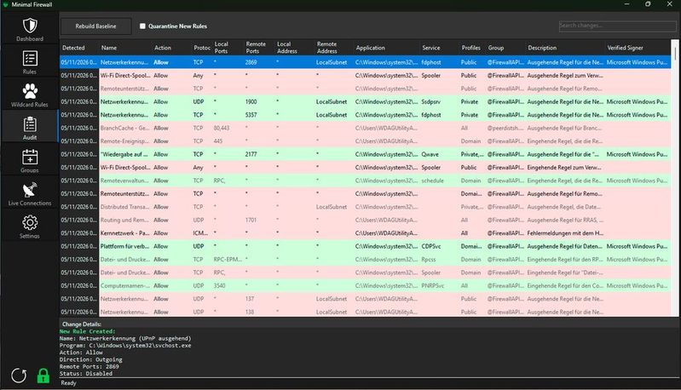The width and height of the screenshot is (681, 390).
Task: Sort by the Service column header
Action: 430,48
